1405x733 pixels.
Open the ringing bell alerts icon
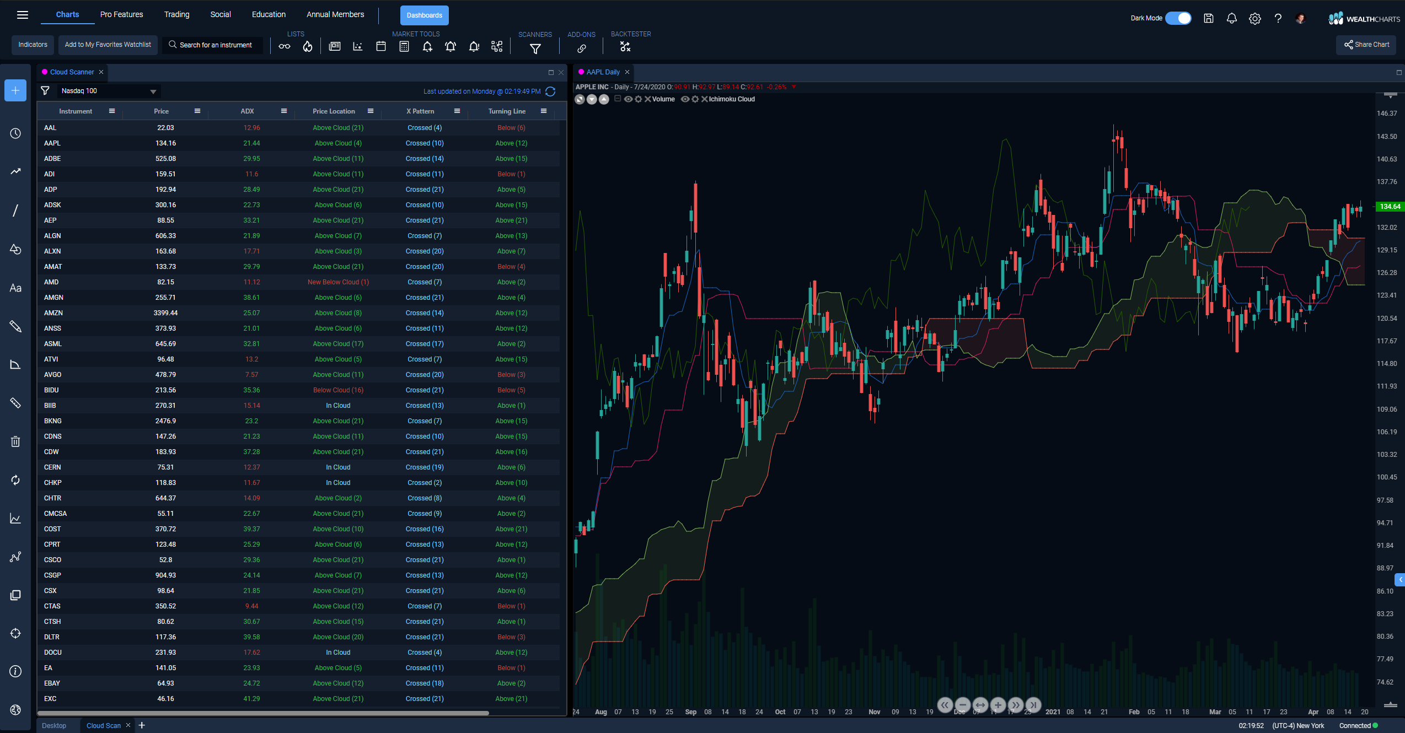[x=451, y=47]
